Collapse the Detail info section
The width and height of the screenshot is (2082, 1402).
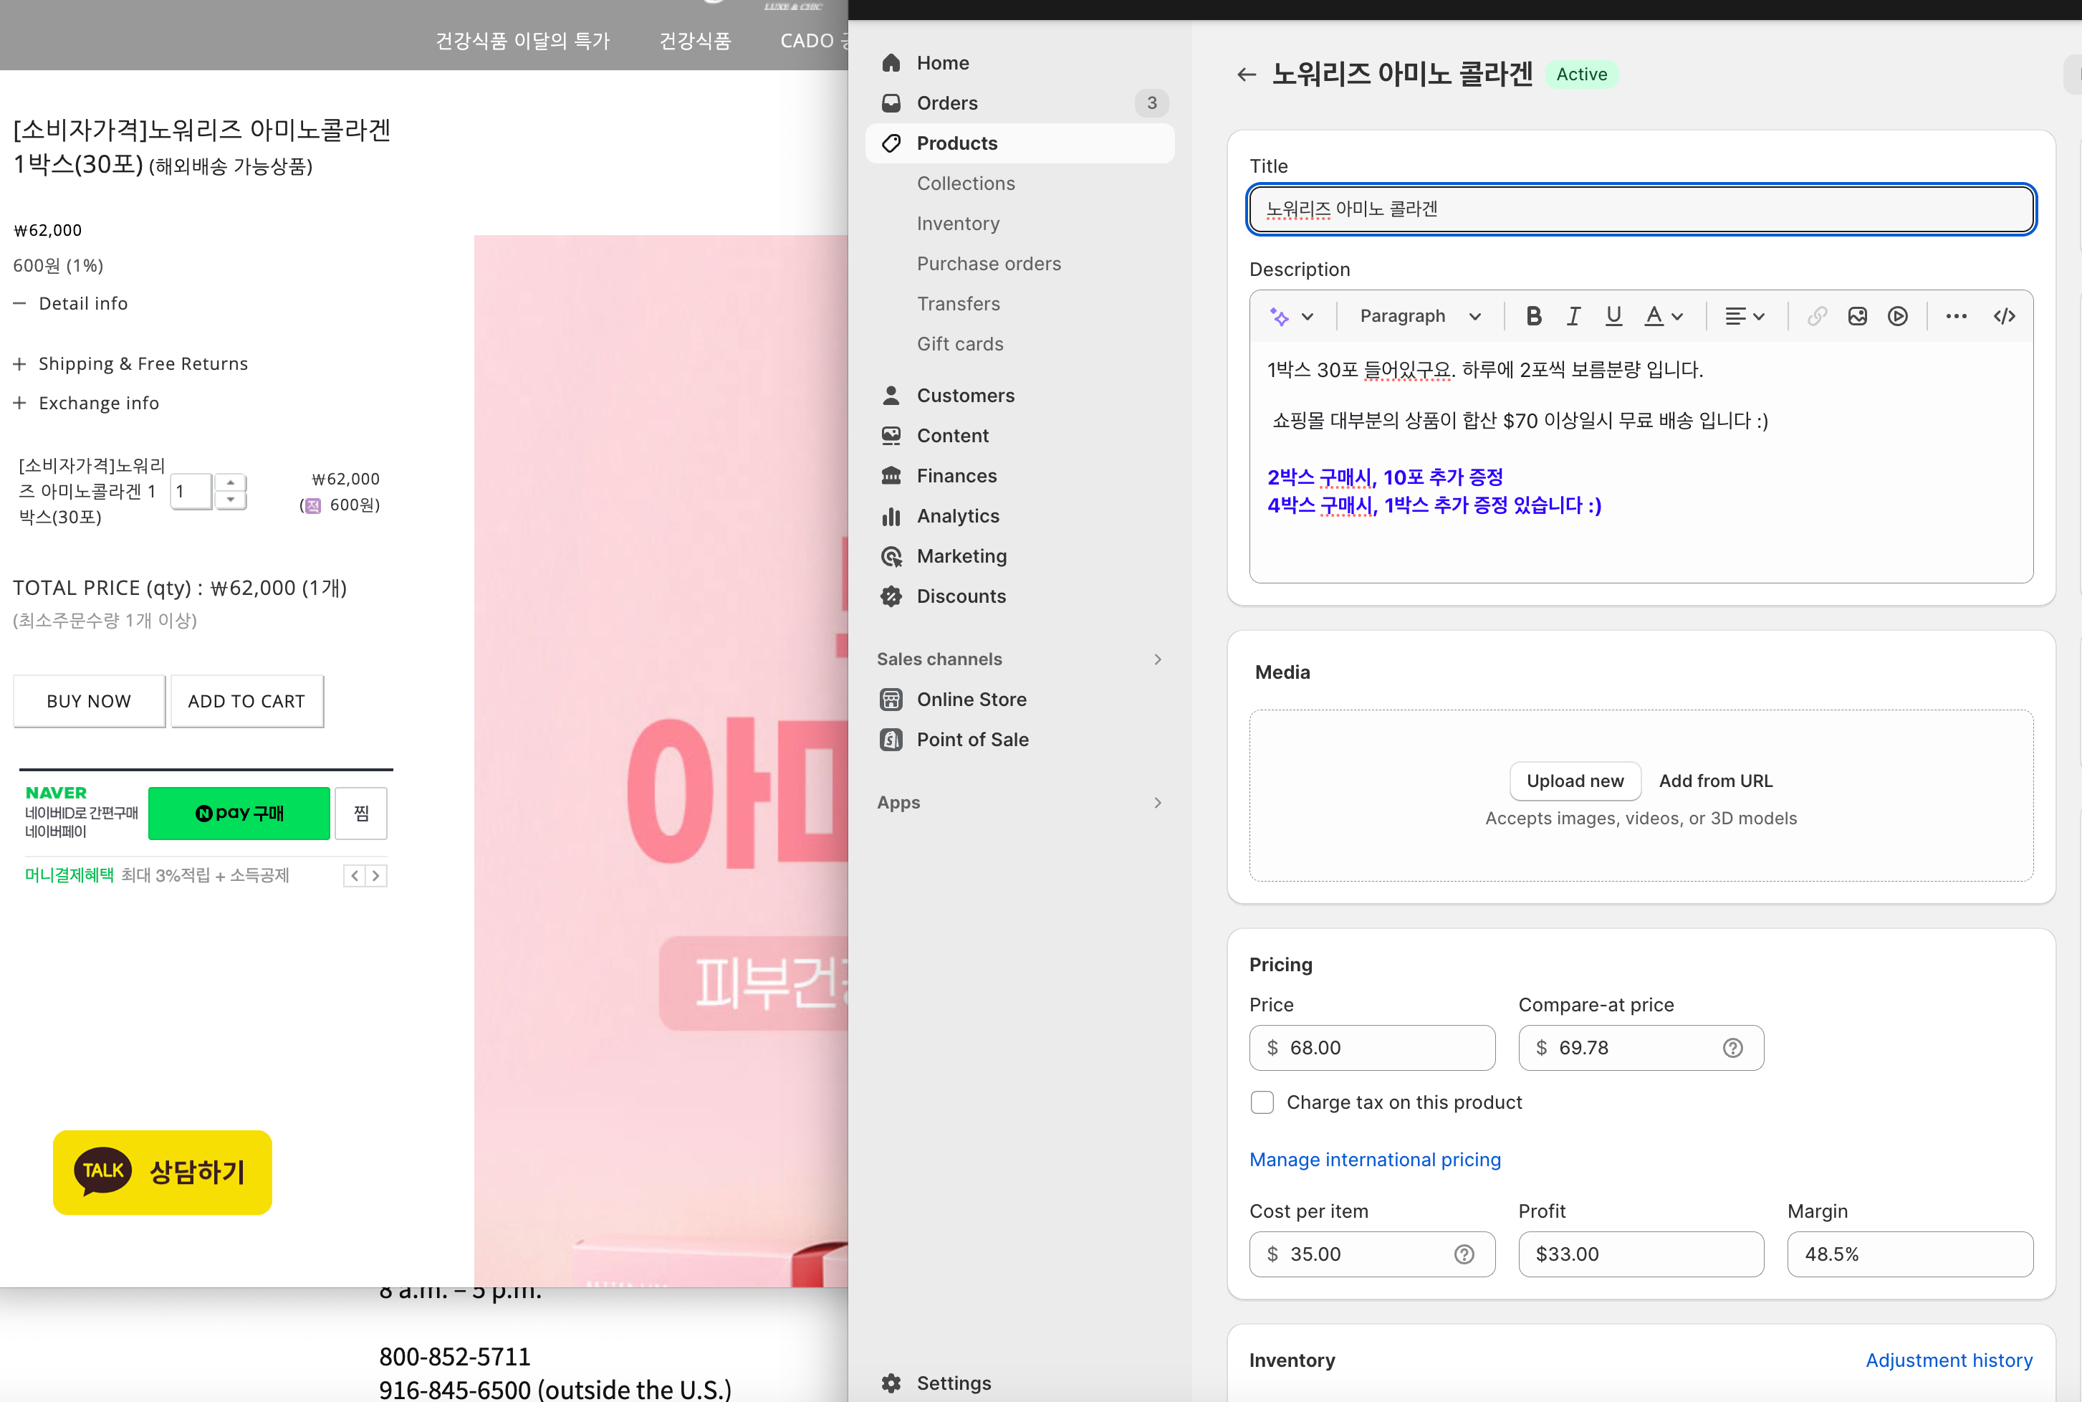pos(71,303)
